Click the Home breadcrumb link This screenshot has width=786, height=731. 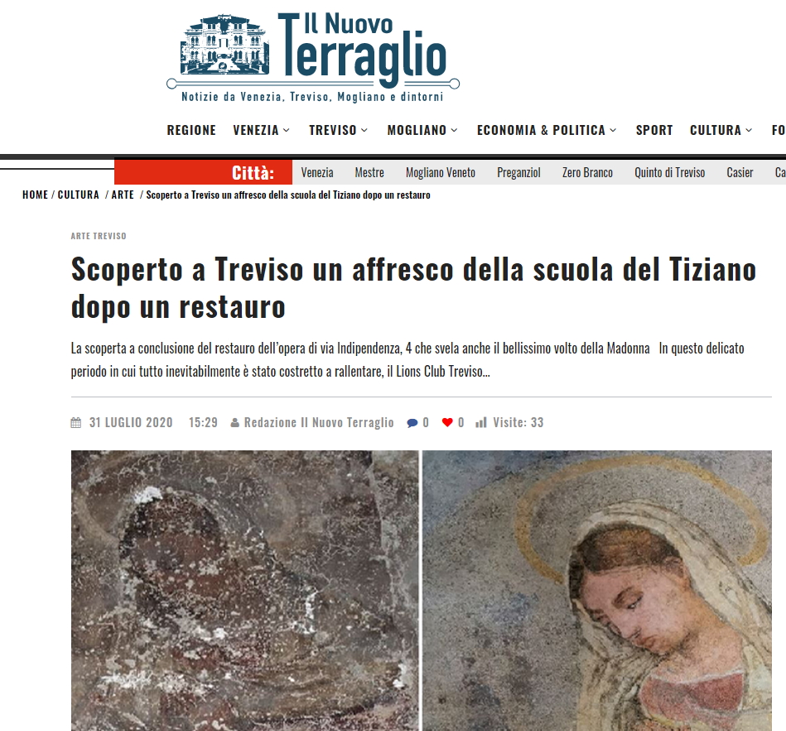(x=35, y=195)
